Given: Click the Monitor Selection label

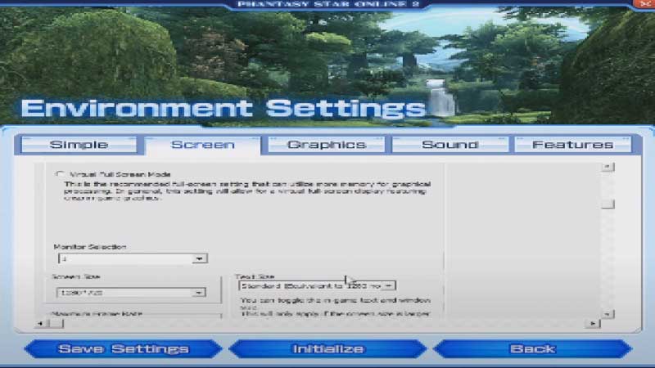Looking at the screenshot, I should click(x=90, y=247).
